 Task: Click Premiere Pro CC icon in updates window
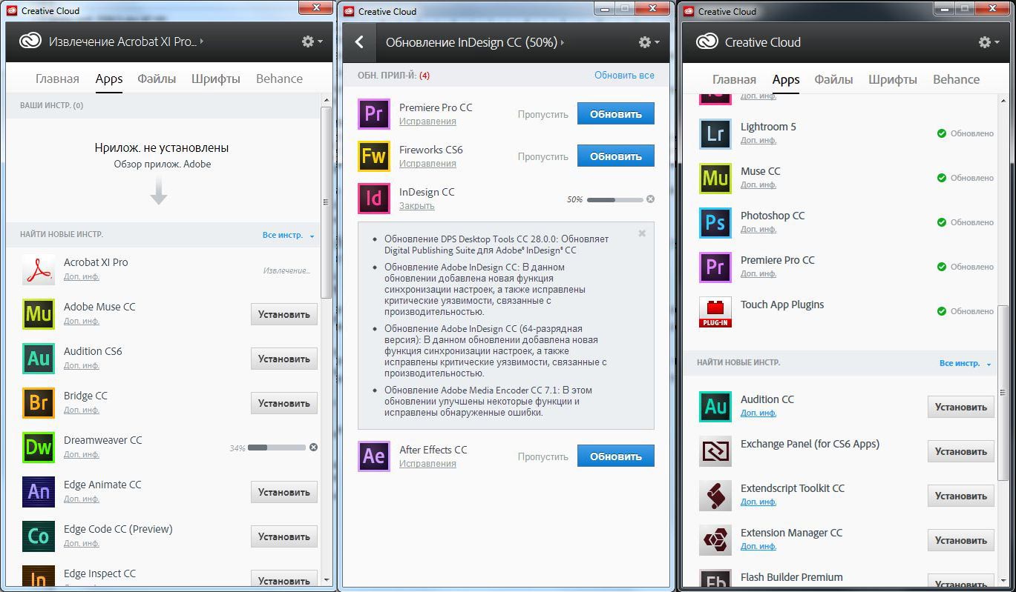click(x=374, y=114)
